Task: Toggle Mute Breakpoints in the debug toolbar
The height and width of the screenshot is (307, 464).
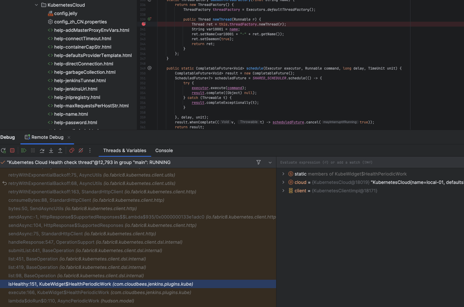Action: click(x=81, y=150)
